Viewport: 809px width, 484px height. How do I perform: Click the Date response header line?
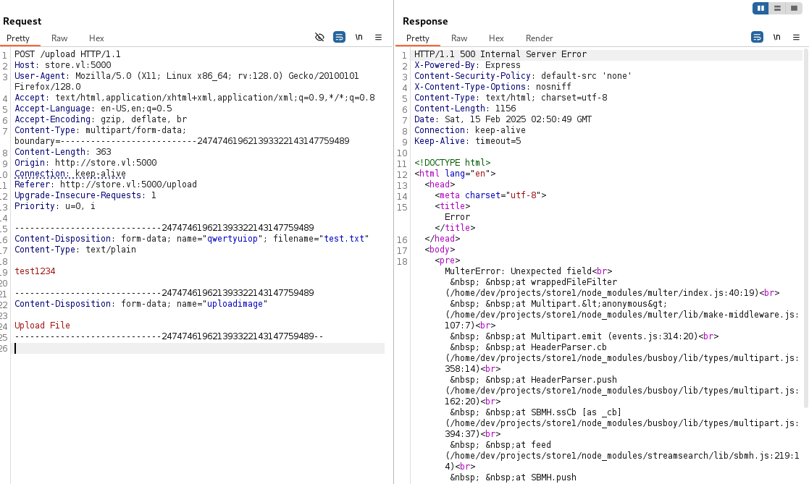click(503, 119)
